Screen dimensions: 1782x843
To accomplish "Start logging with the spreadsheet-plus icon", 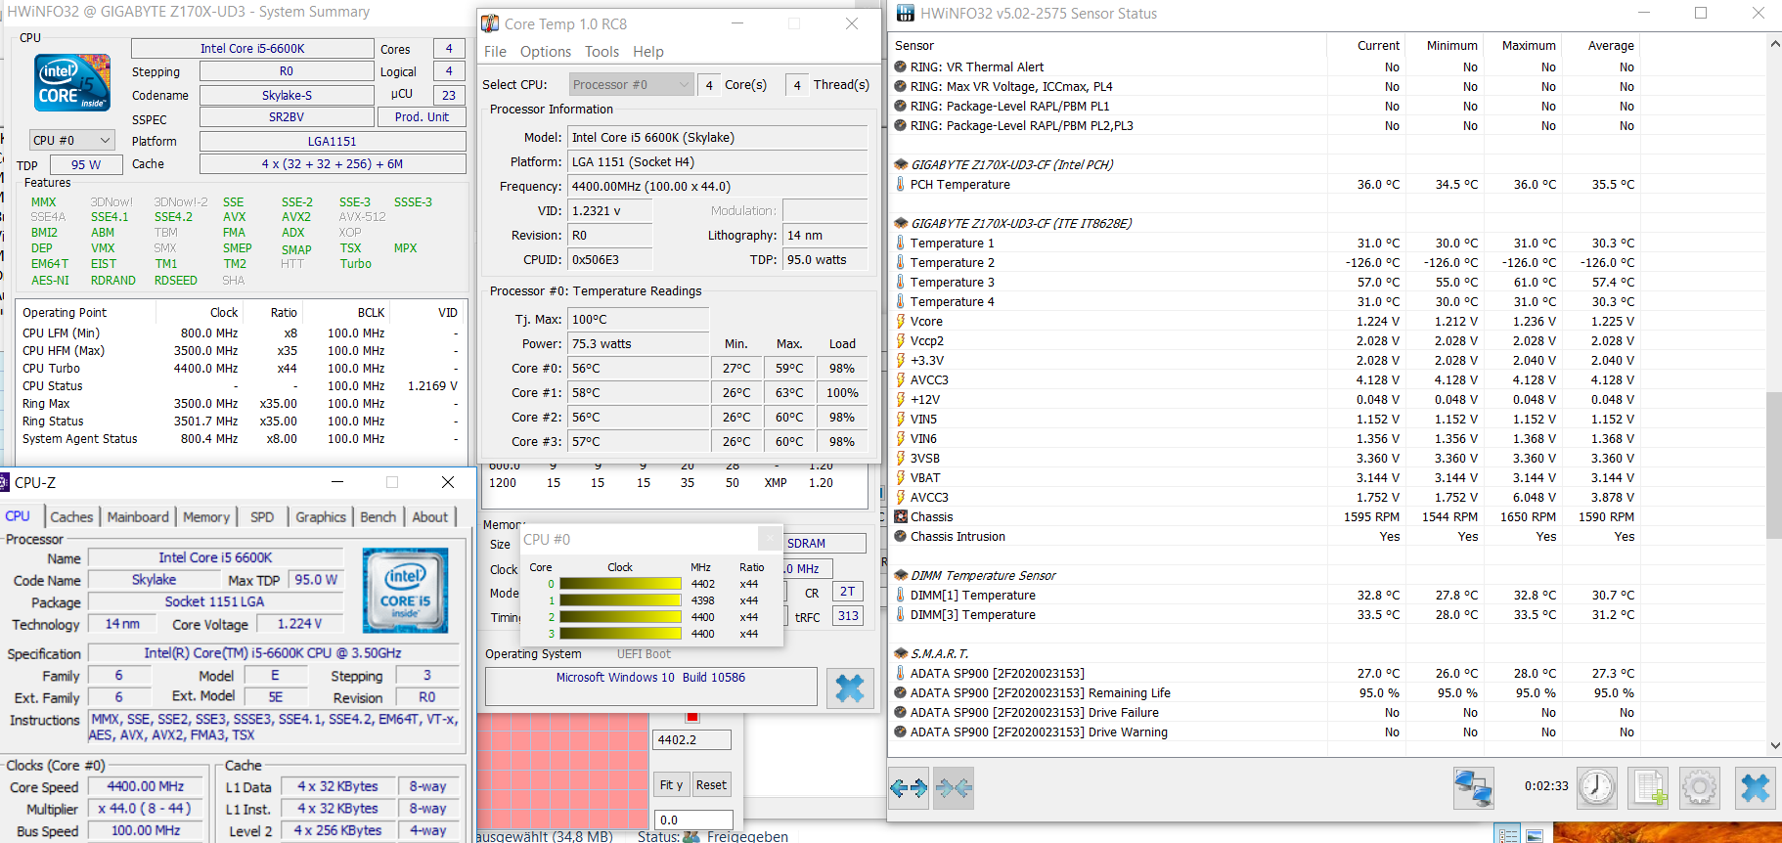I will (x=1650, y=787).
